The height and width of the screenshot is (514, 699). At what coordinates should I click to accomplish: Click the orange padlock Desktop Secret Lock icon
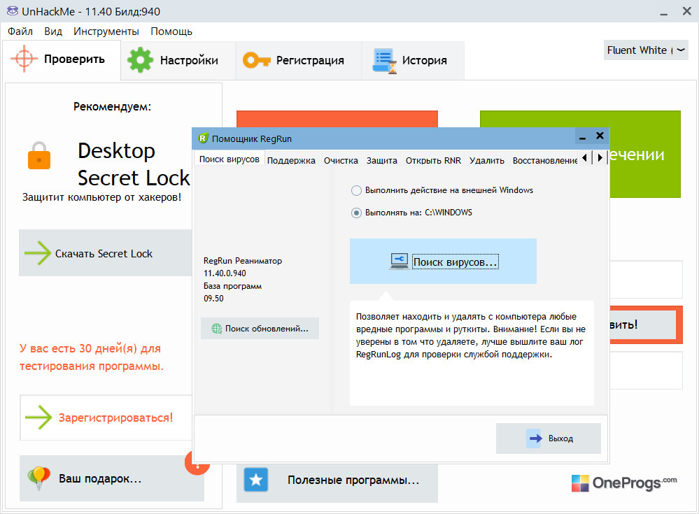pos(39,155)
